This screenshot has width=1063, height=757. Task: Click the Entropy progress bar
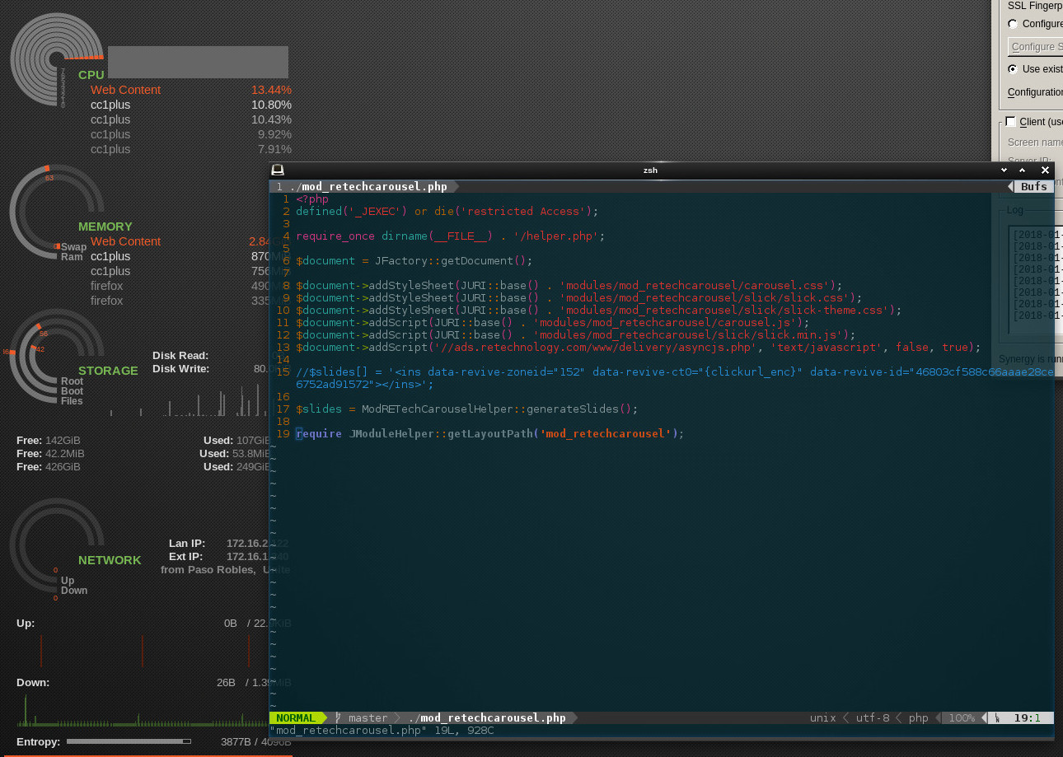(x=129, y=741)
